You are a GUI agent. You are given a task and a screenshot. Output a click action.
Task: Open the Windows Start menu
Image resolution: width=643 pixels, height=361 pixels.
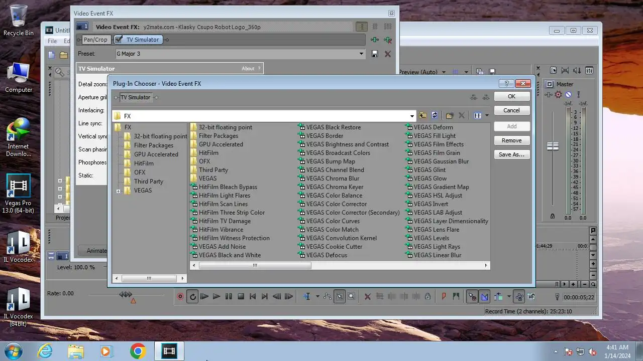[x=14, y=351]
